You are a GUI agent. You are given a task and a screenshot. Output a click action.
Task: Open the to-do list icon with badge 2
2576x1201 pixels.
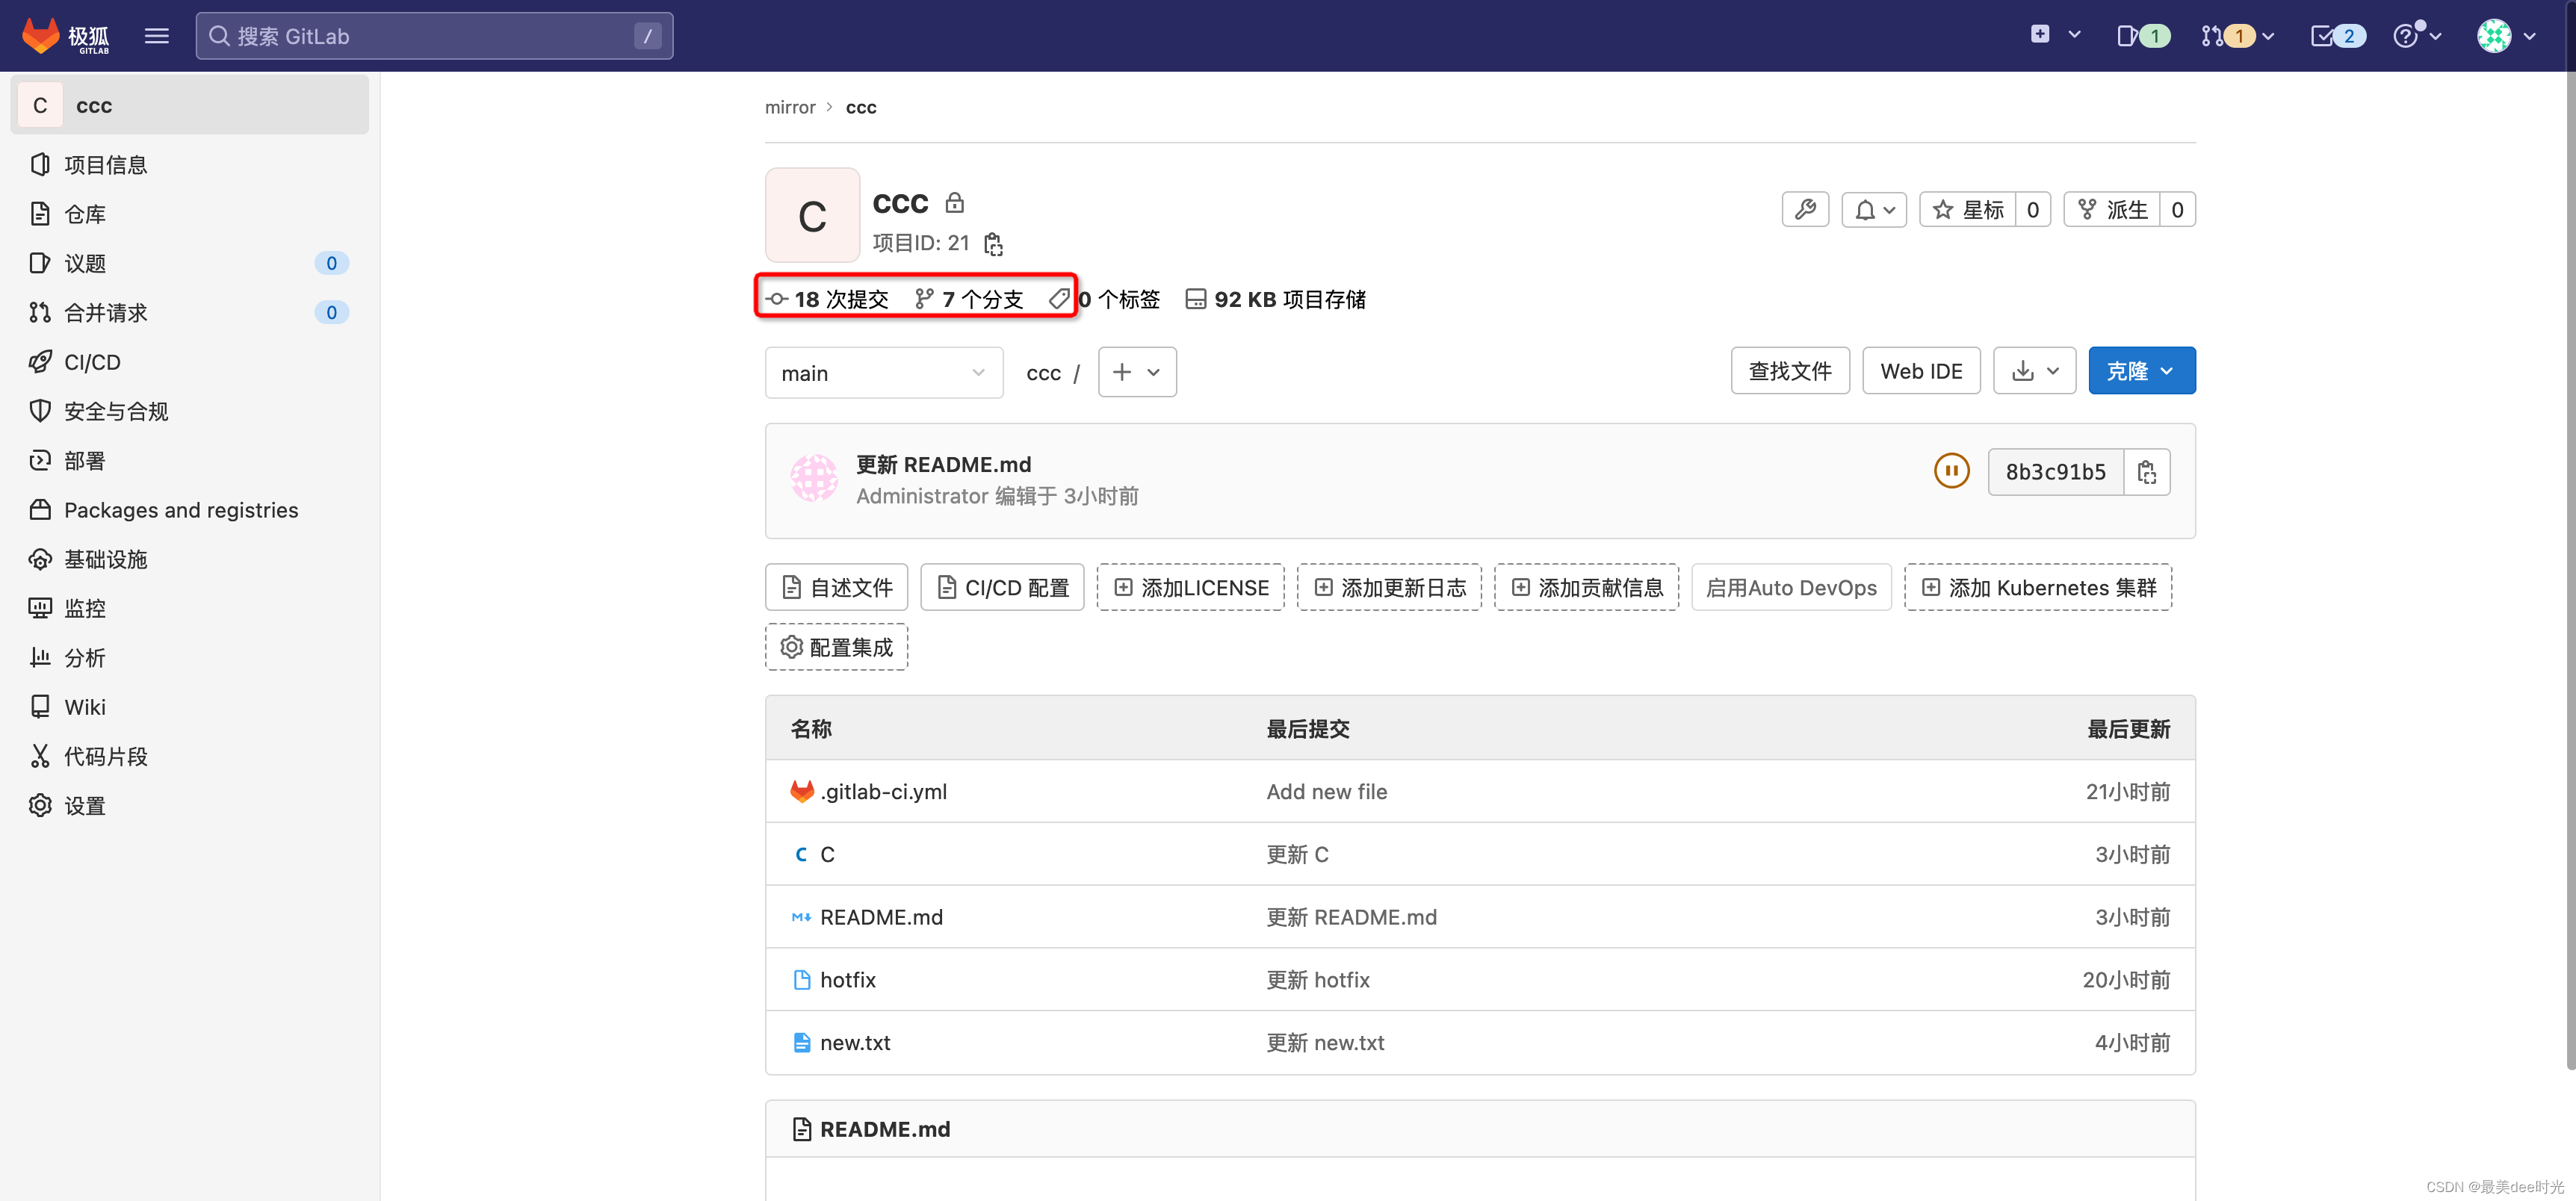click(x=2337, y=36)
